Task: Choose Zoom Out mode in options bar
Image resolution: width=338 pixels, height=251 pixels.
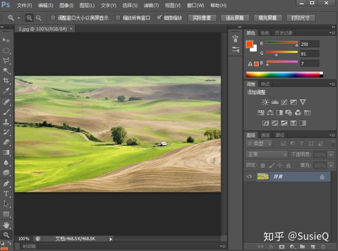Action: pyautogui.click(x=38, y=18)
